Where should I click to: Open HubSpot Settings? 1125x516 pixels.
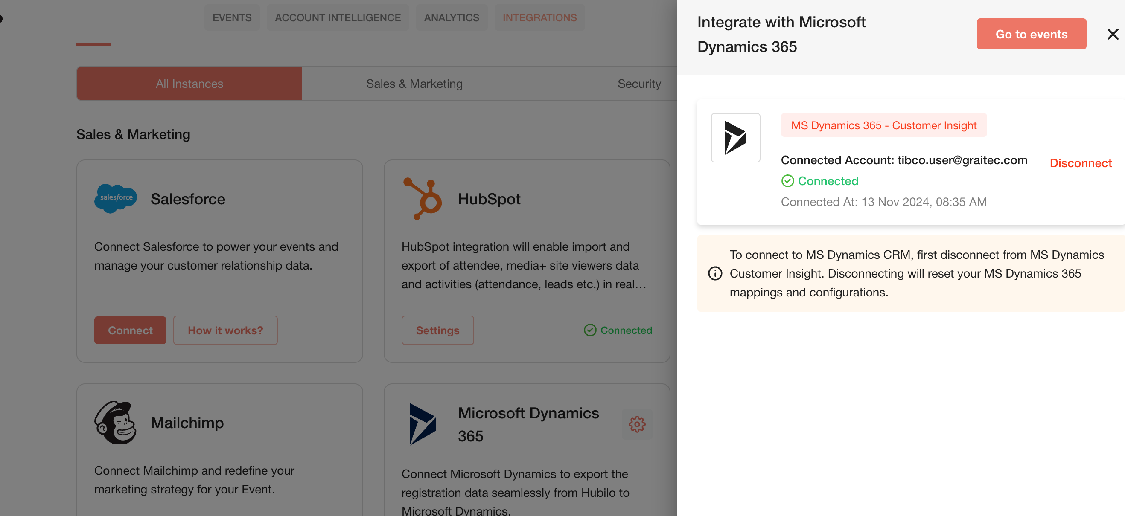point(437,330)
